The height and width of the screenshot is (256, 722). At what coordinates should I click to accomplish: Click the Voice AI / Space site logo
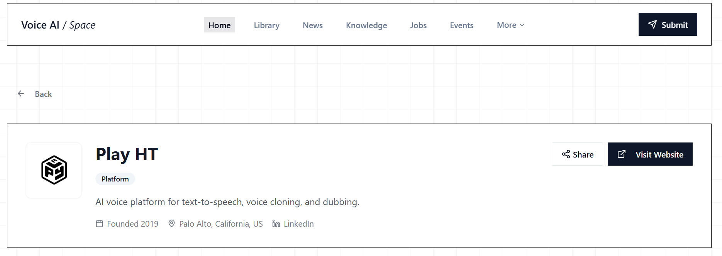tap(58, 25)
